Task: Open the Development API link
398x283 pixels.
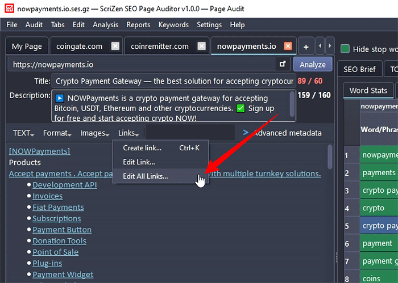Action: click(x=64, y=185)
